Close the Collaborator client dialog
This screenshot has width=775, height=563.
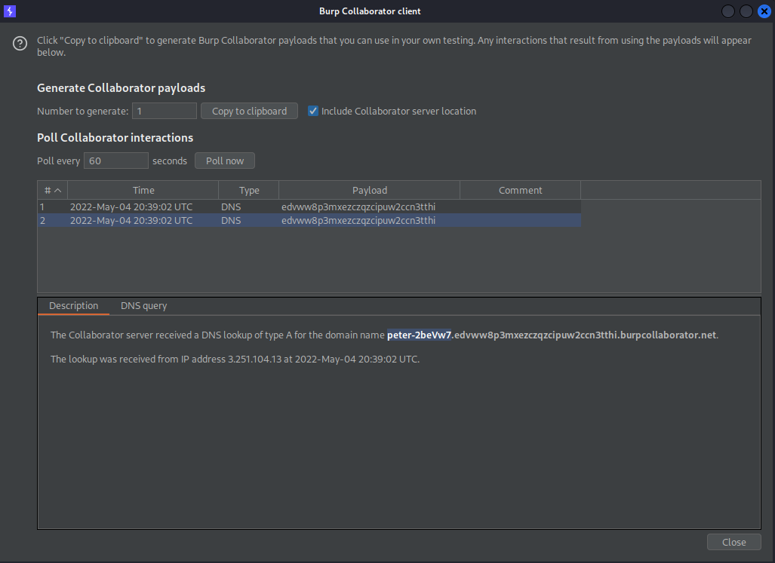click(x=734, y=542)
